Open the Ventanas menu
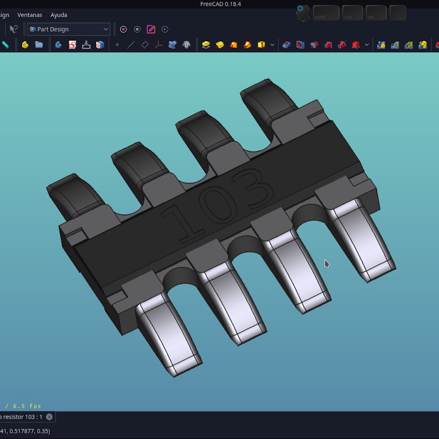Screen dimensions: 439x439 tap(30, 15)
